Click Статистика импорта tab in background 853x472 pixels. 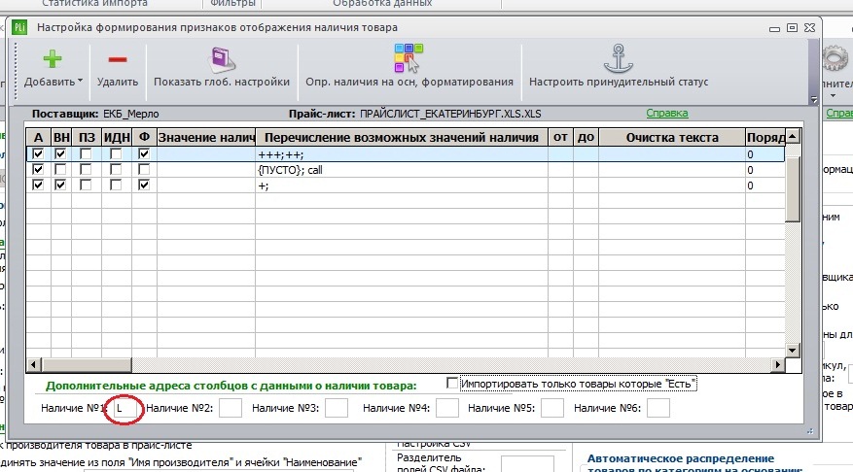(94, 3)
